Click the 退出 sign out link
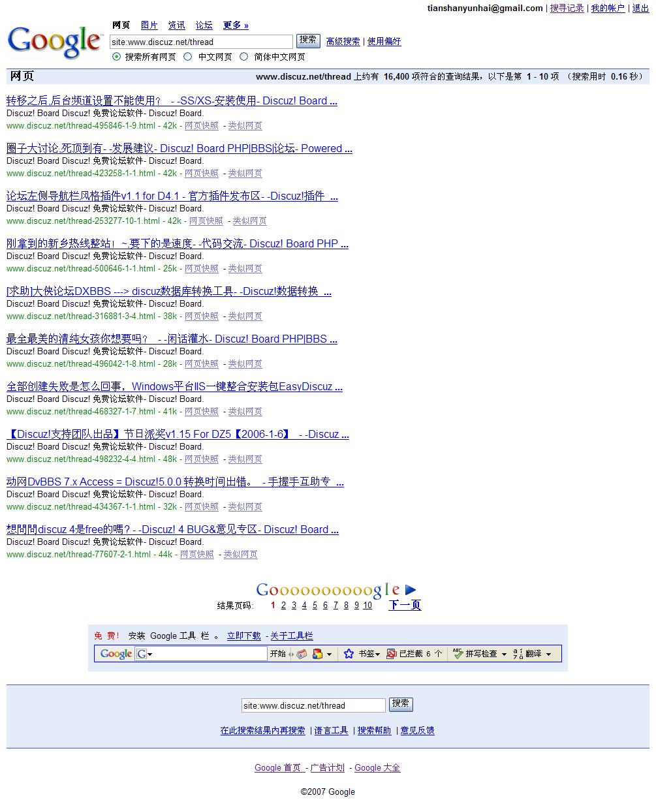656x800 pixels. click(641, 8)
